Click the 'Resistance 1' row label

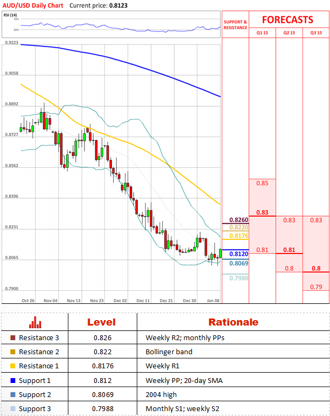point(39,366)
